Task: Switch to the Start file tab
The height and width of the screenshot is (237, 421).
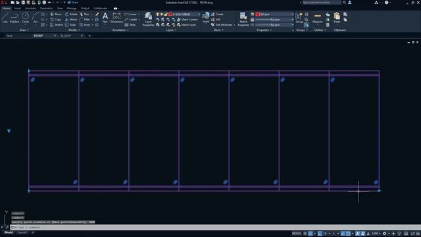Action: (10, 36)
